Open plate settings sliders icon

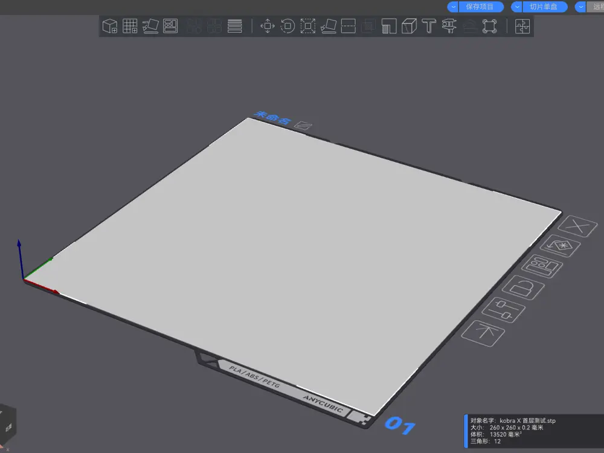503,310
